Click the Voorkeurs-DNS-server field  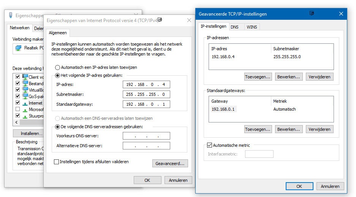tap(146, 136)
